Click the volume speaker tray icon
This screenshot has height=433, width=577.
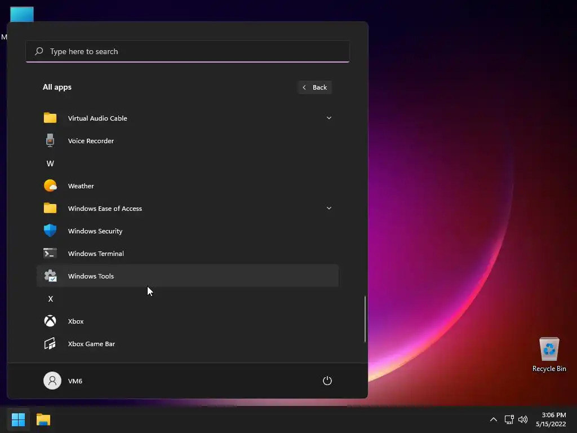(x=522, y=419)
